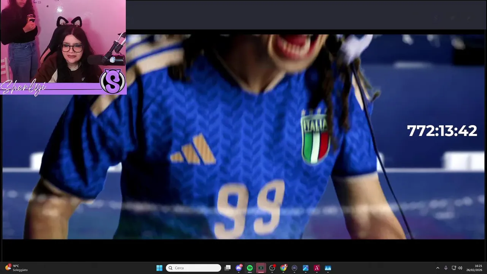The image size is (487, 274).
Task: Open Task View from the taskbar
Action: click(228, 268)
